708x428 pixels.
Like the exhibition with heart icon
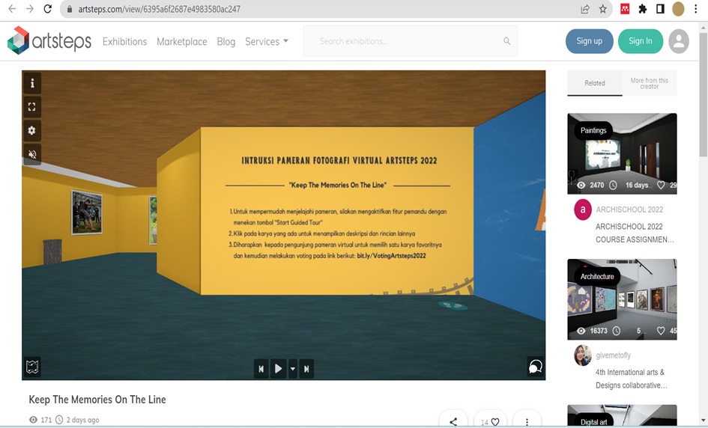(494, 422)
